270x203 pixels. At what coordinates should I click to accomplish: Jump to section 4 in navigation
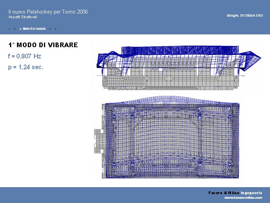coord(50,29)
